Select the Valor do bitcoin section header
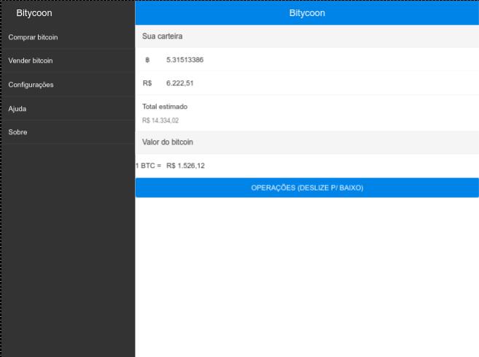This screenshot has height=357, width=479. (x=167, y=142)
